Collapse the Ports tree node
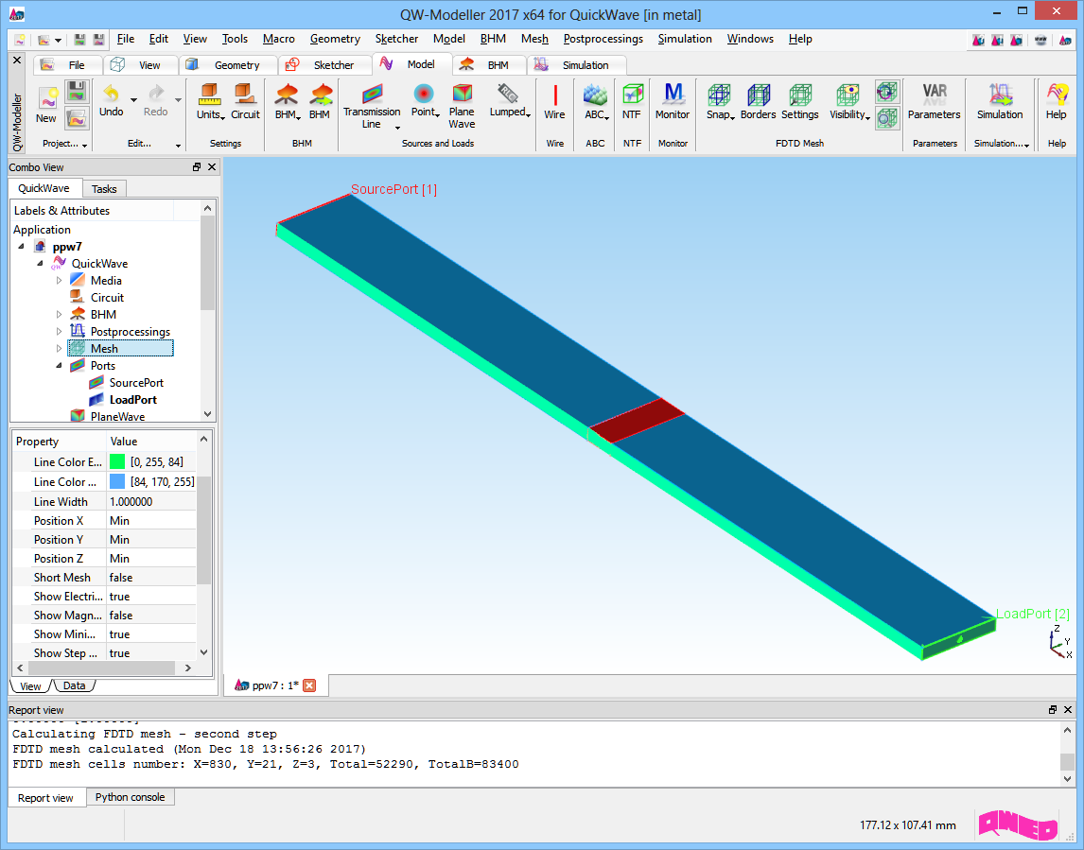Image resolution: width=1084 pixels, height=850 pixels. 59,366
